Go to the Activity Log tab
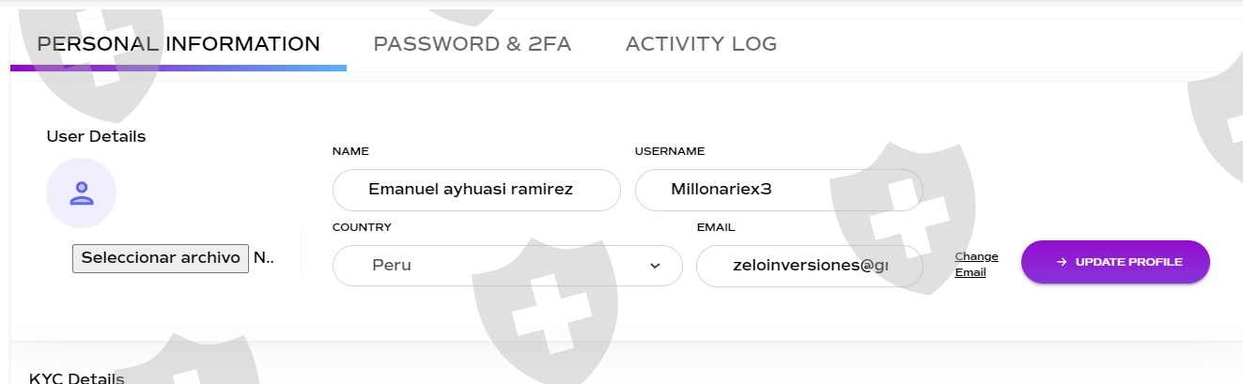The image size is (1243, 384). 701,44
